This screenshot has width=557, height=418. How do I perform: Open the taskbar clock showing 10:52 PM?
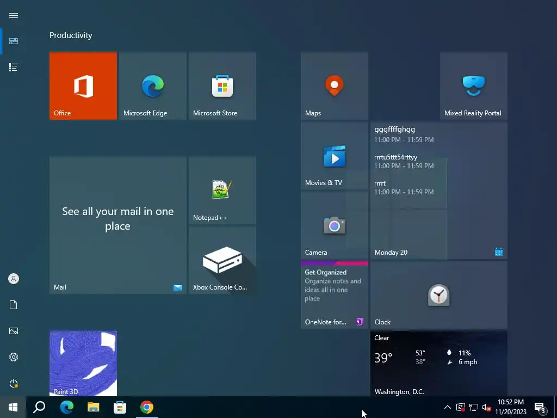(x=511, y=407)
